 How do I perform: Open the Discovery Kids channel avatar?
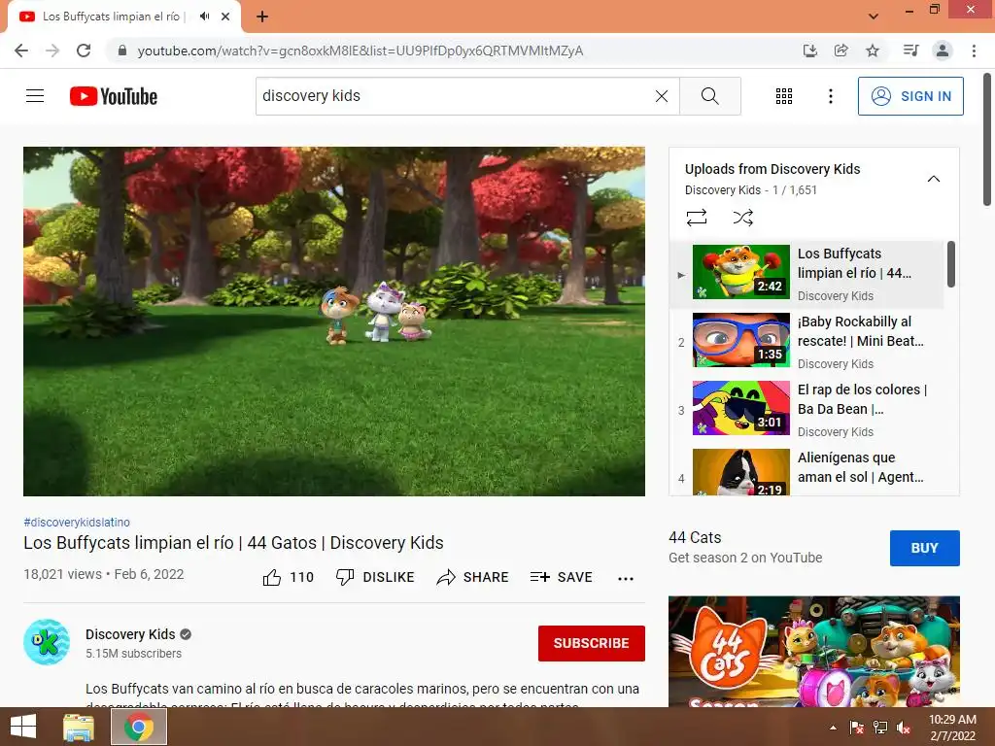pyautogui.click(x=47, y=642)
